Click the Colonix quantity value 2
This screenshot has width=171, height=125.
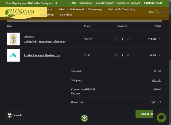(122, 39)
